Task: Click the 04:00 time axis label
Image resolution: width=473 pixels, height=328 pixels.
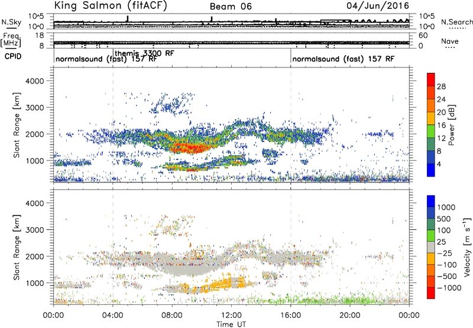Action: tap(112, 316)
